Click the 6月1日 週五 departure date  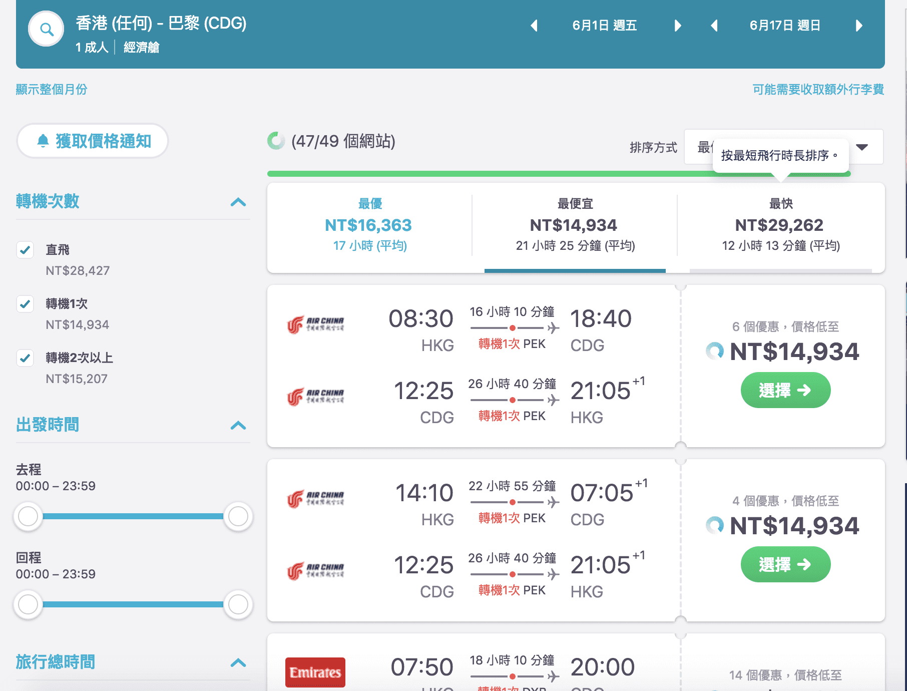click(x=605, y=26)
